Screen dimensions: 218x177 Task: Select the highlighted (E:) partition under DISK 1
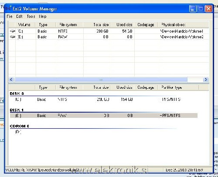104,116
